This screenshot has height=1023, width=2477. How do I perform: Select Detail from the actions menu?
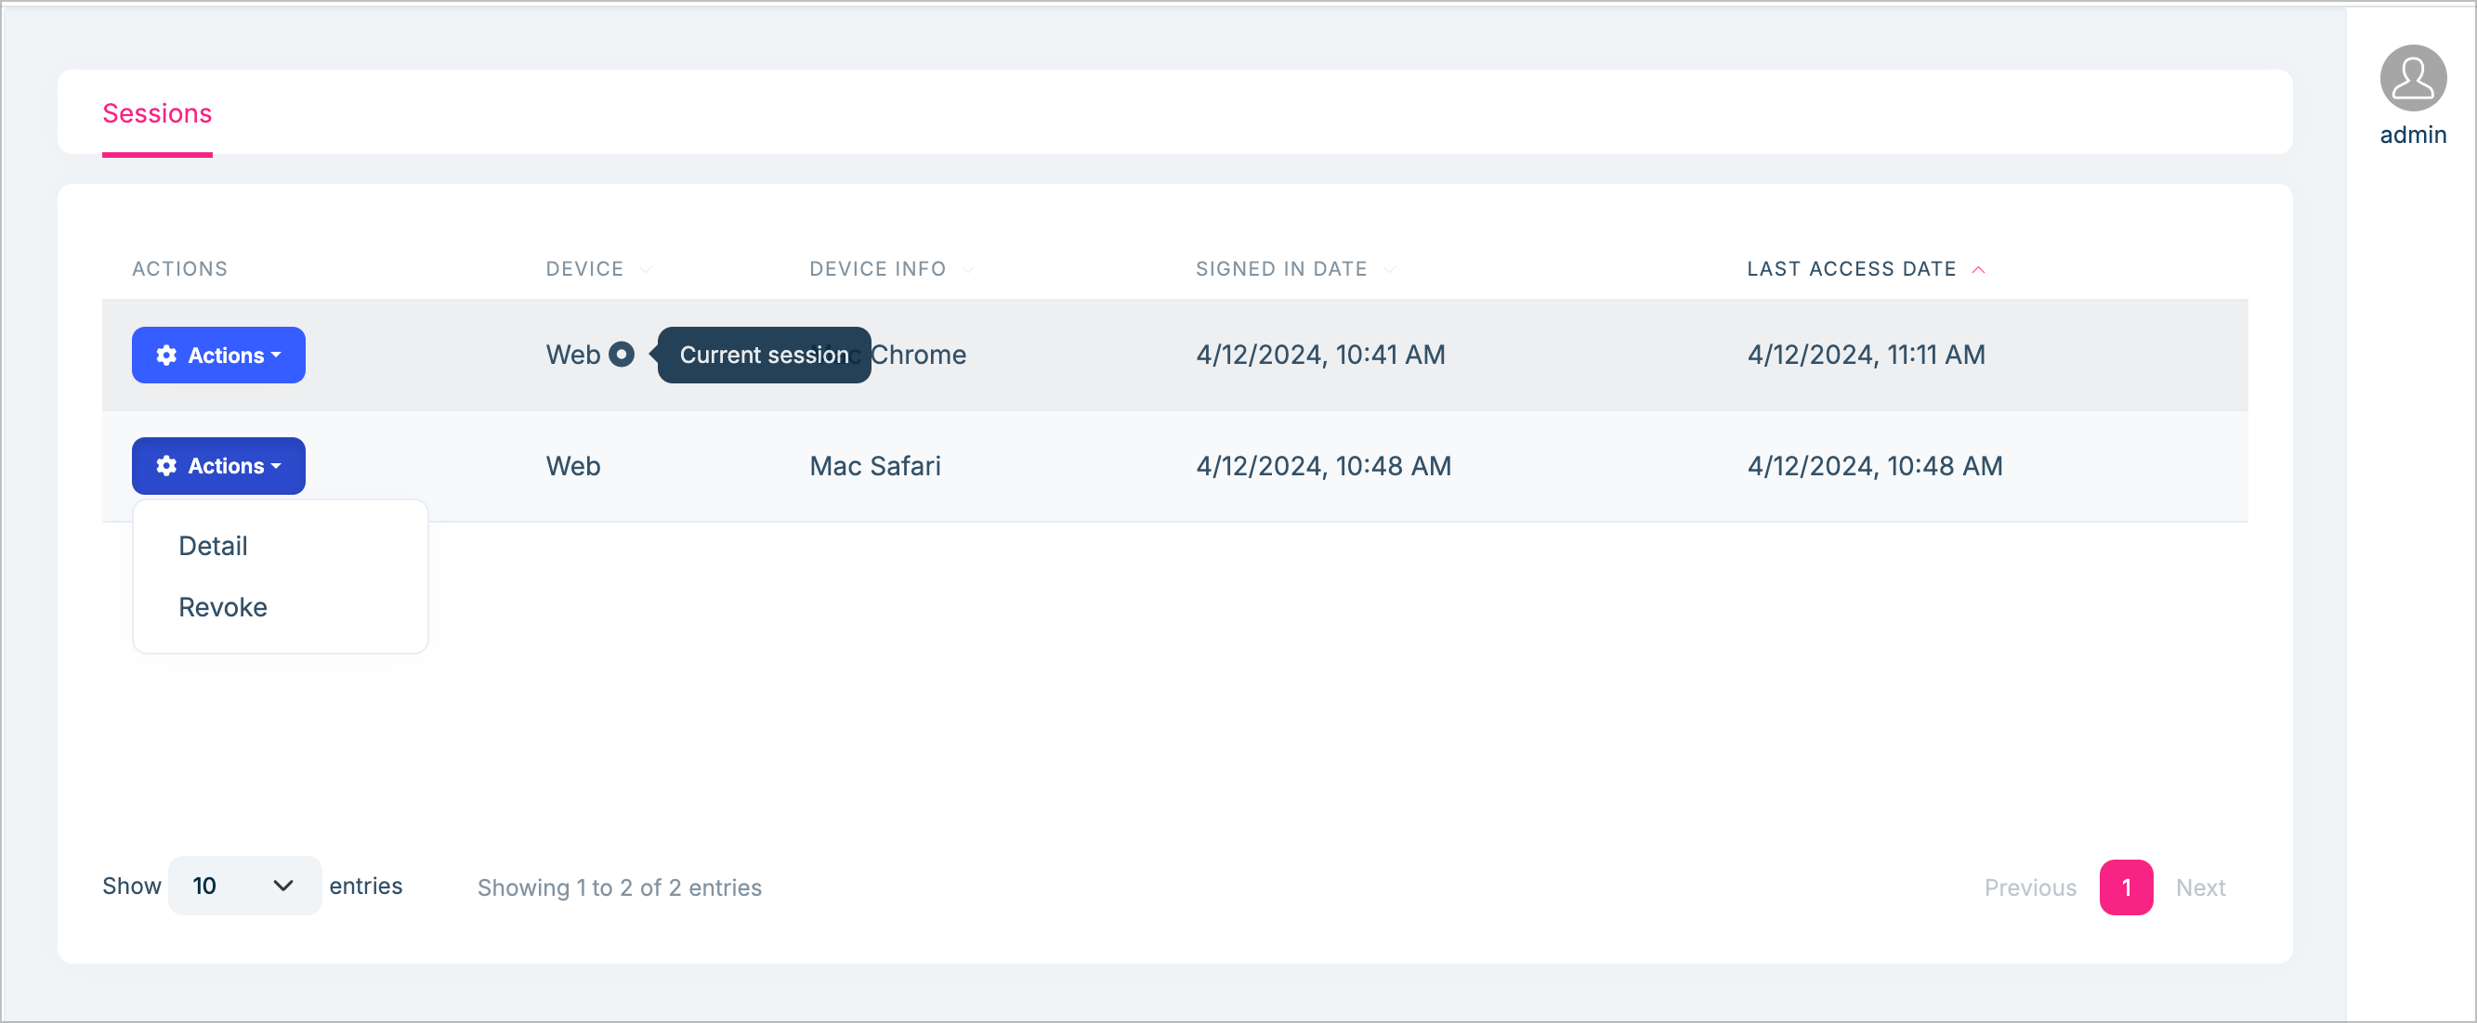pos(214,546)
